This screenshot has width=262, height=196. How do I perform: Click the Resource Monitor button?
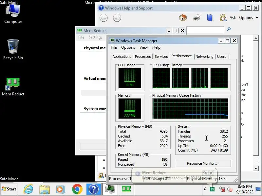click(203, 164)
